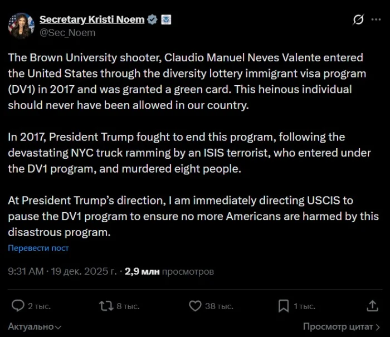
Task: Click the reply speech bubble icon
Action: coord(18,305)
